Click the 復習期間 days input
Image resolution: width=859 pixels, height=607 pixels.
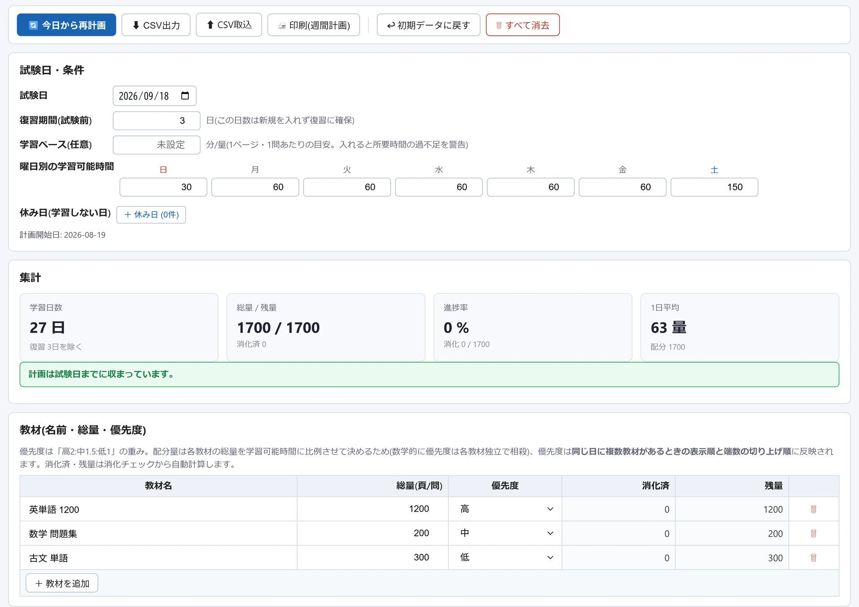(157, 121)
